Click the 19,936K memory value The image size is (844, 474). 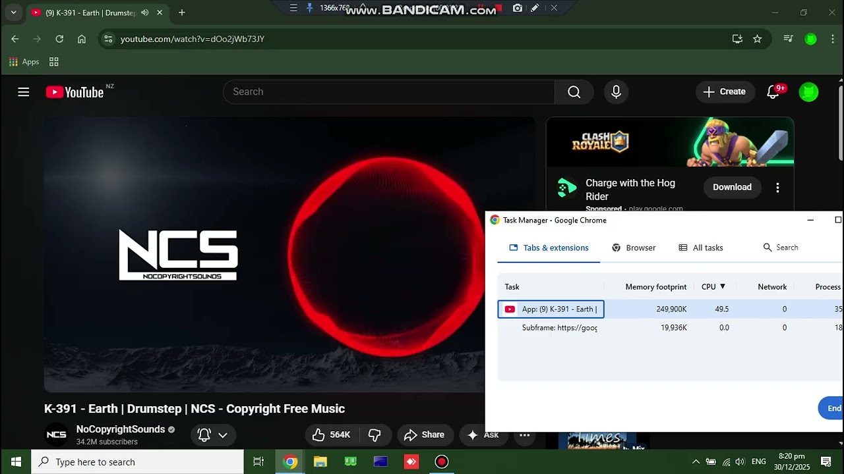pyautogui.click(x=674, y=328)
